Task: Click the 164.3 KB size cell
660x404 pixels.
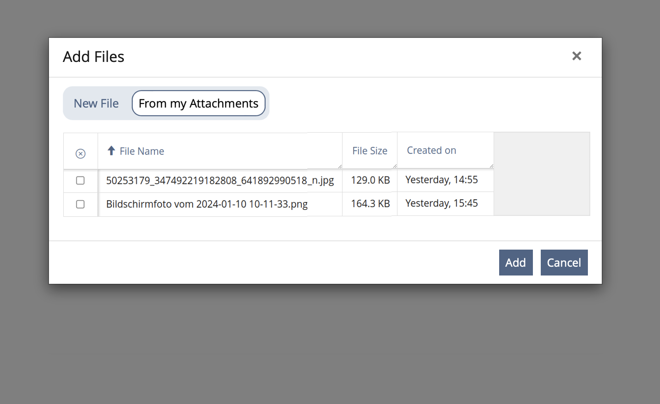Action: [370, 204]
